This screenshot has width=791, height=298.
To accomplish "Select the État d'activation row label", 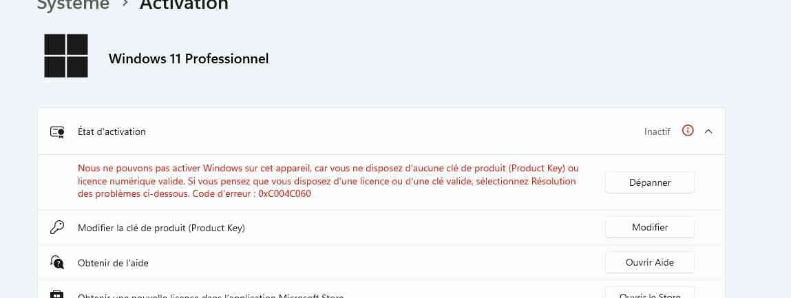I will click(x=112, y=131).
